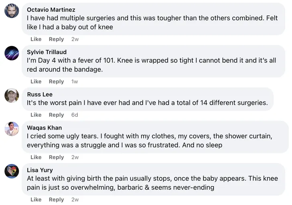Click Lisa Yury's profile picture

coord(12,171)
